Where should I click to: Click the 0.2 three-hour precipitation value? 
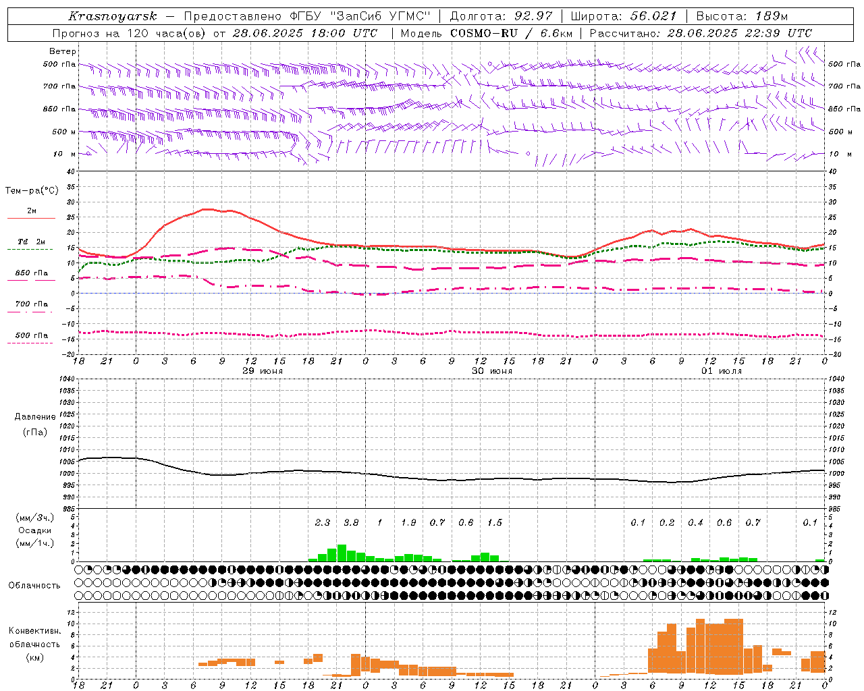(667, 523)
